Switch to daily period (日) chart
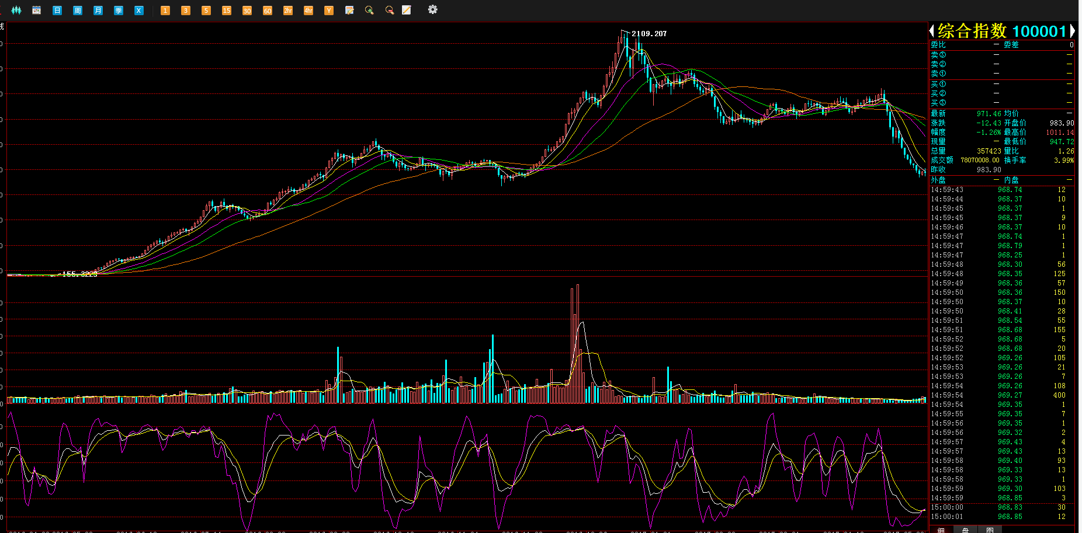 57,11
